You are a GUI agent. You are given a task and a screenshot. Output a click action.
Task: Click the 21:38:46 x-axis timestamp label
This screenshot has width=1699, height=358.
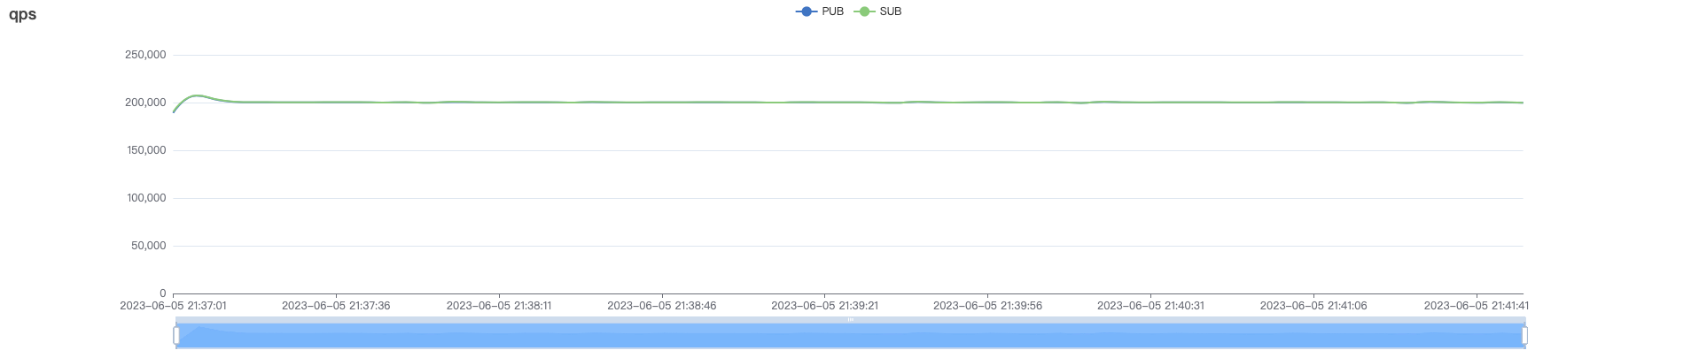662,306
